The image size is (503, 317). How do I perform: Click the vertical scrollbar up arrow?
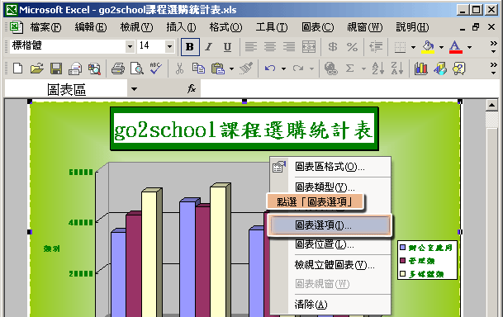(491, 105)
